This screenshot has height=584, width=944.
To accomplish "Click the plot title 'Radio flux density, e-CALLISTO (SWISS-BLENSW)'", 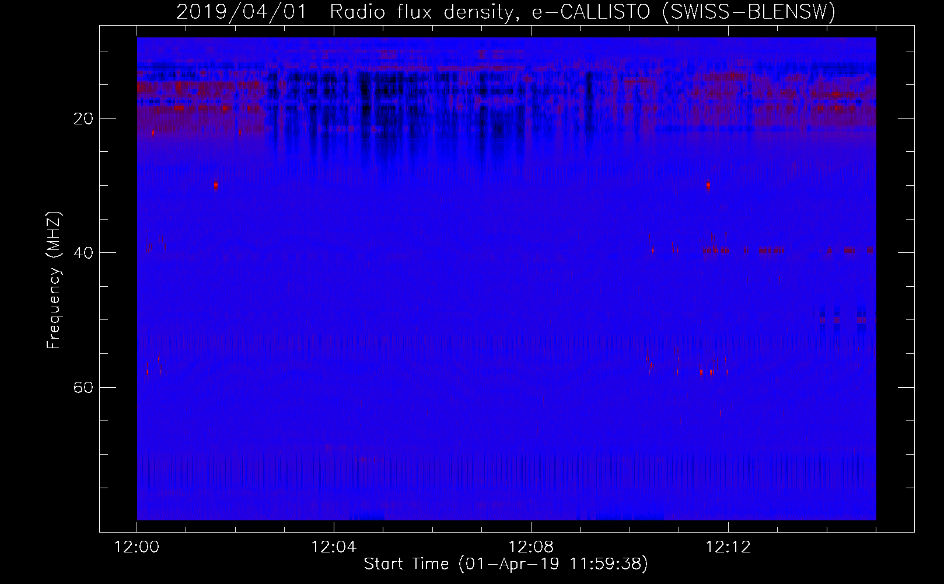I will [582, 12].
